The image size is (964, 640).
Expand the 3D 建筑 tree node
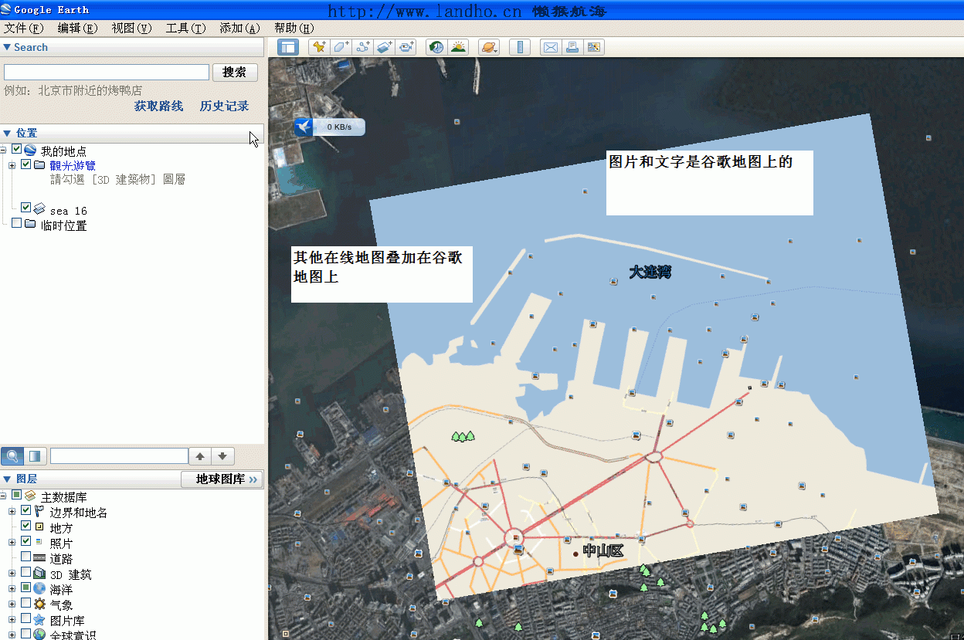coord(12,574)
